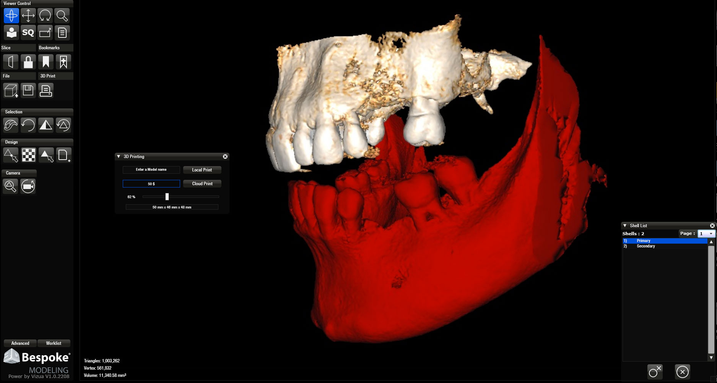The image size is (717, 383).
Task: Click the Cloud Print button
Action: tap(202, 184)
